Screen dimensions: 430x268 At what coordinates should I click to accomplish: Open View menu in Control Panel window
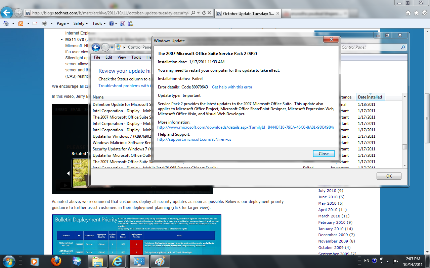122,57
